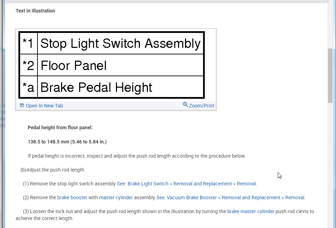Click the Open In New Tab icon
The image size is (336, 228).
coord(22,106)
